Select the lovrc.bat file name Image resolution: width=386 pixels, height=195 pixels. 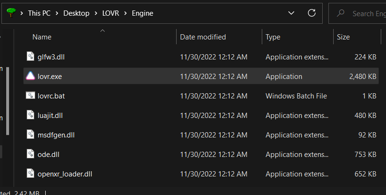pos(51,96)
